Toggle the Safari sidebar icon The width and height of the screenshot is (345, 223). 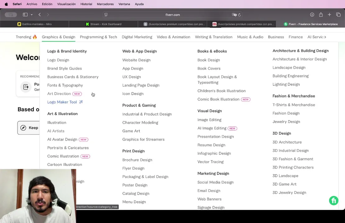coord(25,15)
